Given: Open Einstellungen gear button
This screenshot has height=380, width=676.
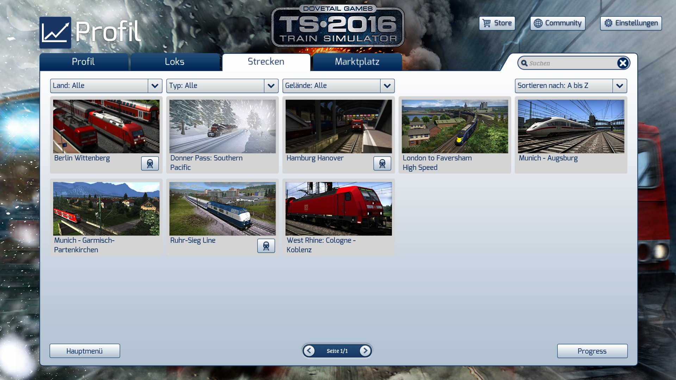Looking at the screenshot, I should pyautogui.click(x=631, y=23).
